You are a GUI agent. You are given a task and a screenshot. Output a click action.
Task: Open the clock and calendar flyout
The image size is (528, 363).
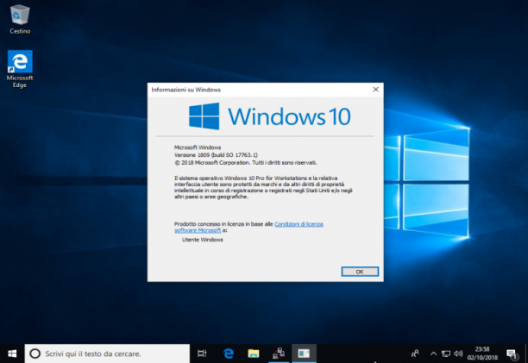tap(482, 354)
